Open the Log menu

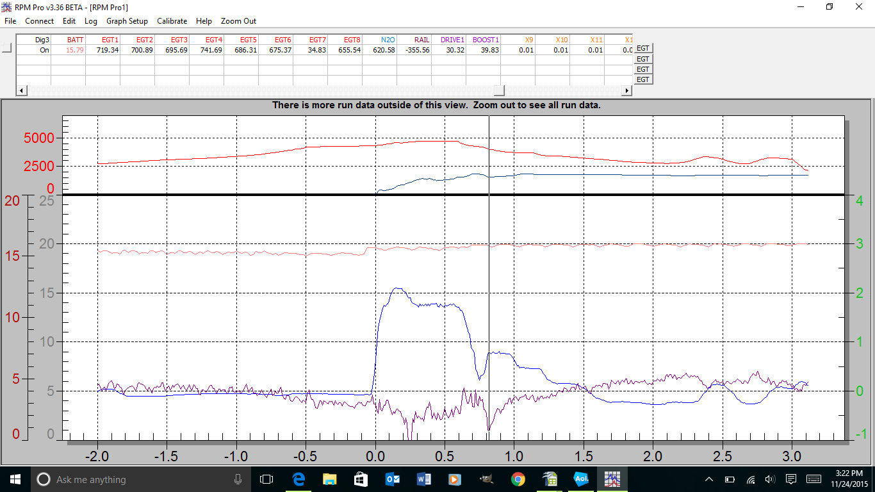(x=91, y=21)
